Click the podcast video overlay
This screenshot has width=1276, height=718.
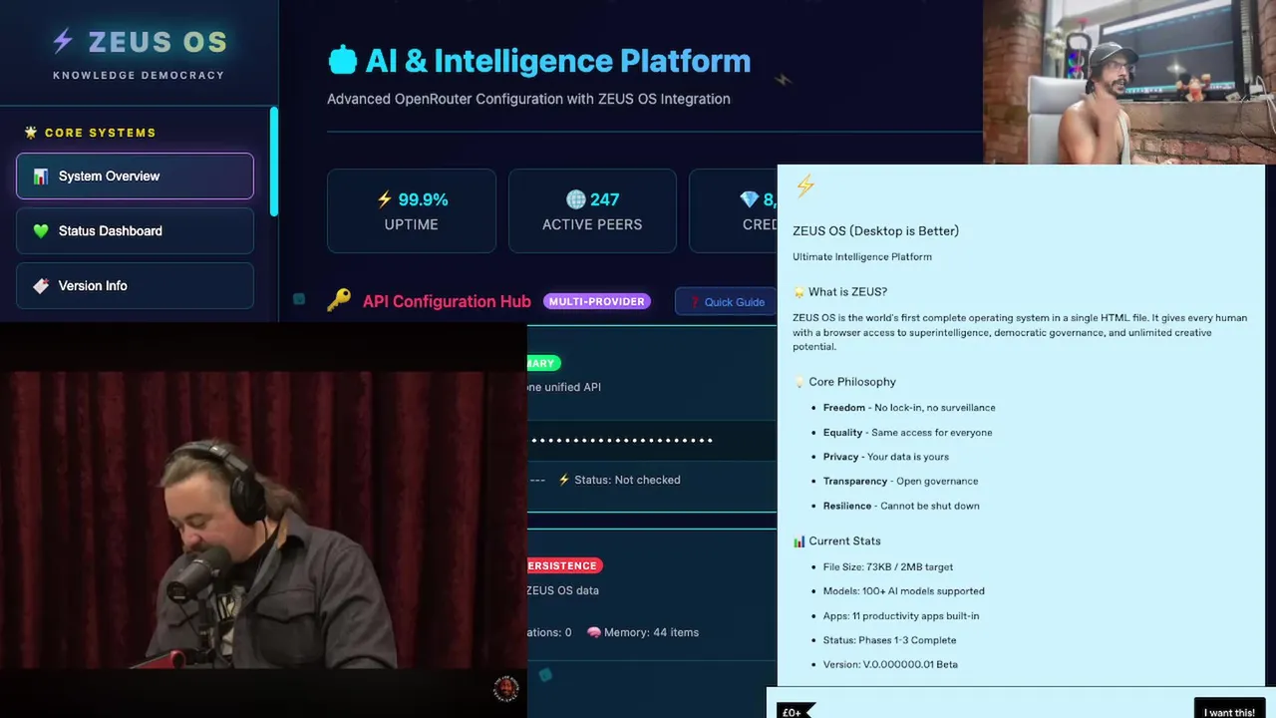[263, 521]
